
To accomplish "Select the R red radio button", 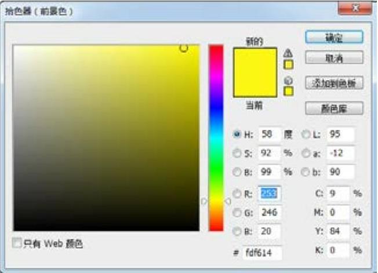I will 237,193.
